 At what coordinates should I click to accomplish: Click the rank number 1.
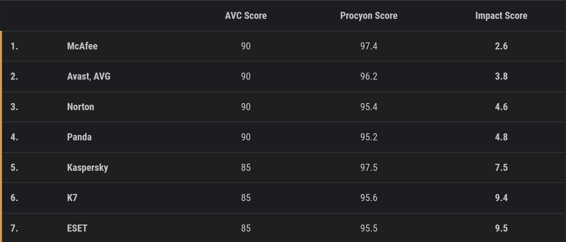[14, 46]
